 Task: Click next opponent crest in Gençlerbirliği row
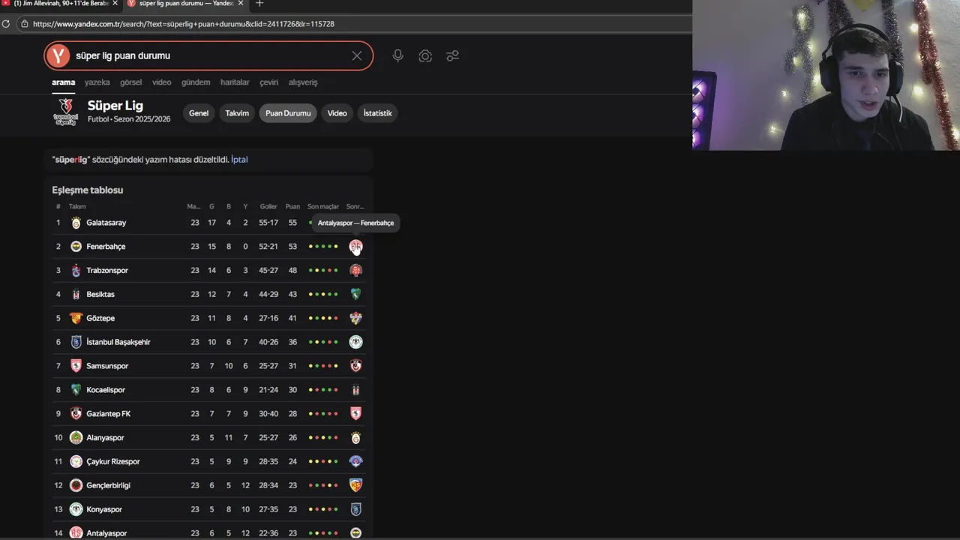coord(356,485)
